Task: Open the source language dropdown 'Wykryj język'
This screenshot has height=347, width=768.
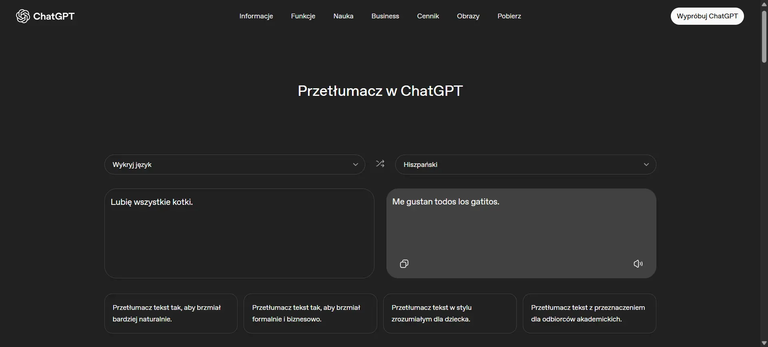Action: 235,165
